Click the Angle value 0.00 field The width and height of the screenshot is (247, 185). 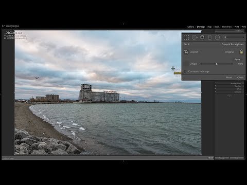tap(240, 64)
